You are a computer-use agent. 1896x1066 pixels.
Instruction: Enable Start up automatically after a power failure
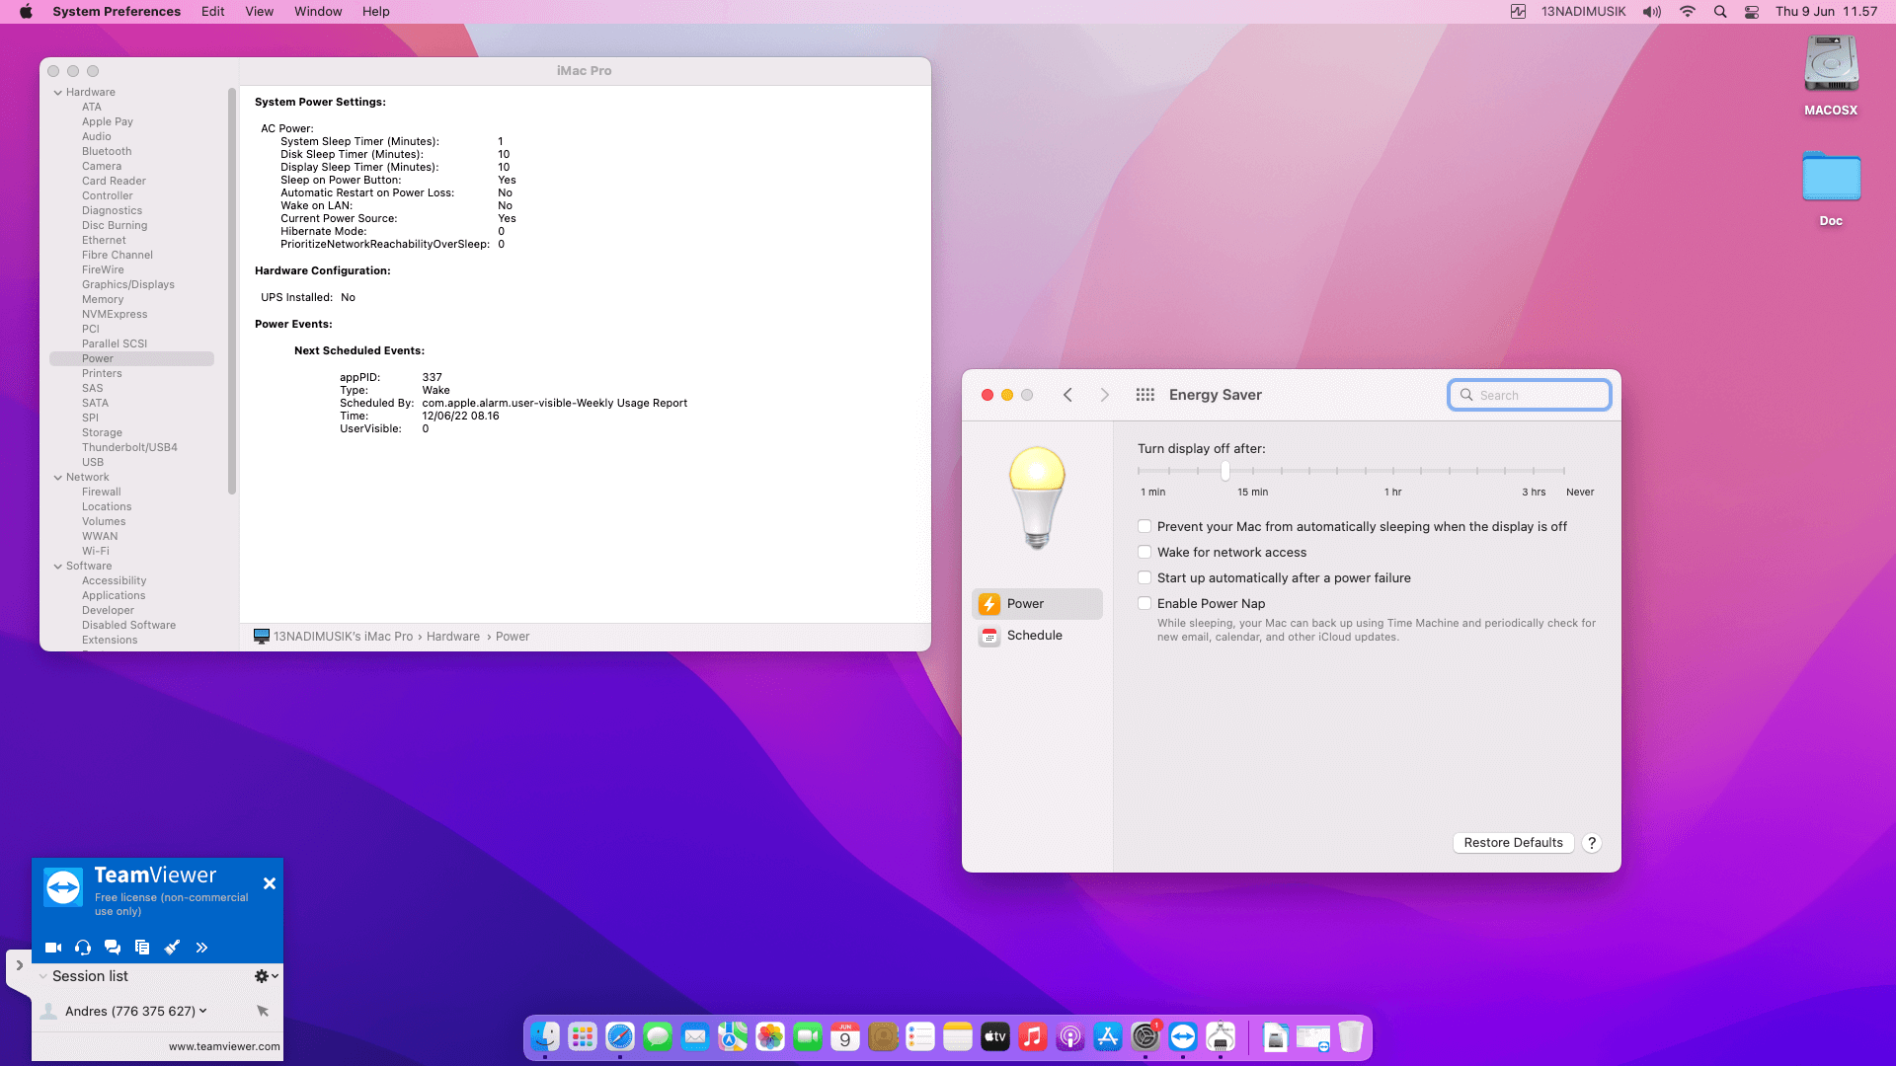coord(1145,578)
